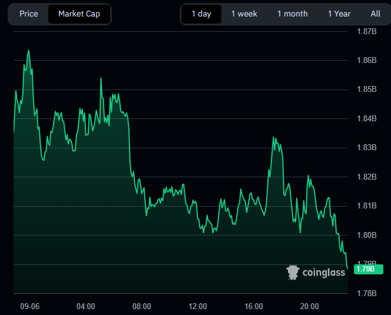Click the 1.87B y-axis label
The width and height of the screenshot is (391, 315).
tap(367, 31)
